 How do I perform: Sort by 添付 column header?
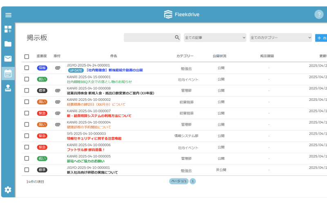(57, 56)
